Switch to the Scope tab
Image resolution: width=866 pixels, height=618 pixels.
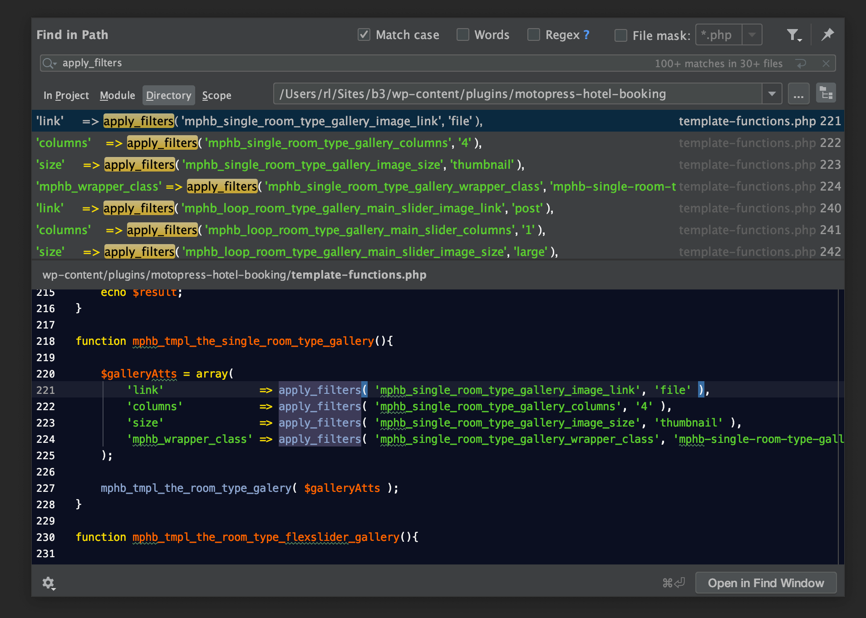point(216,95)
